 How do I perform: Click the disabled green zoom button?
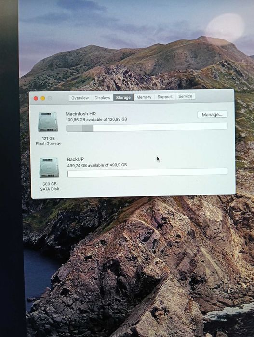(x=50, y=98)
